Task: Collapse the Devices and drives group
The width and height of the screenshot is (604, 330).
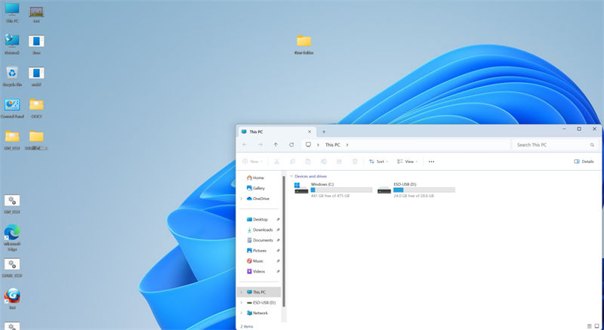Action: pos(291,177)
